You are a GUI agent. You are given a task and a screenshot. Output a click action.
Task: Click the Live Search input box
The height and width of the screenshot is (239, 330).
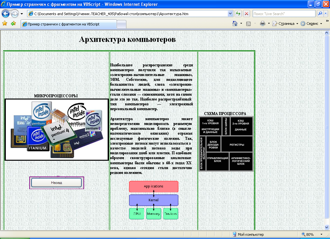tap(284, 14)
